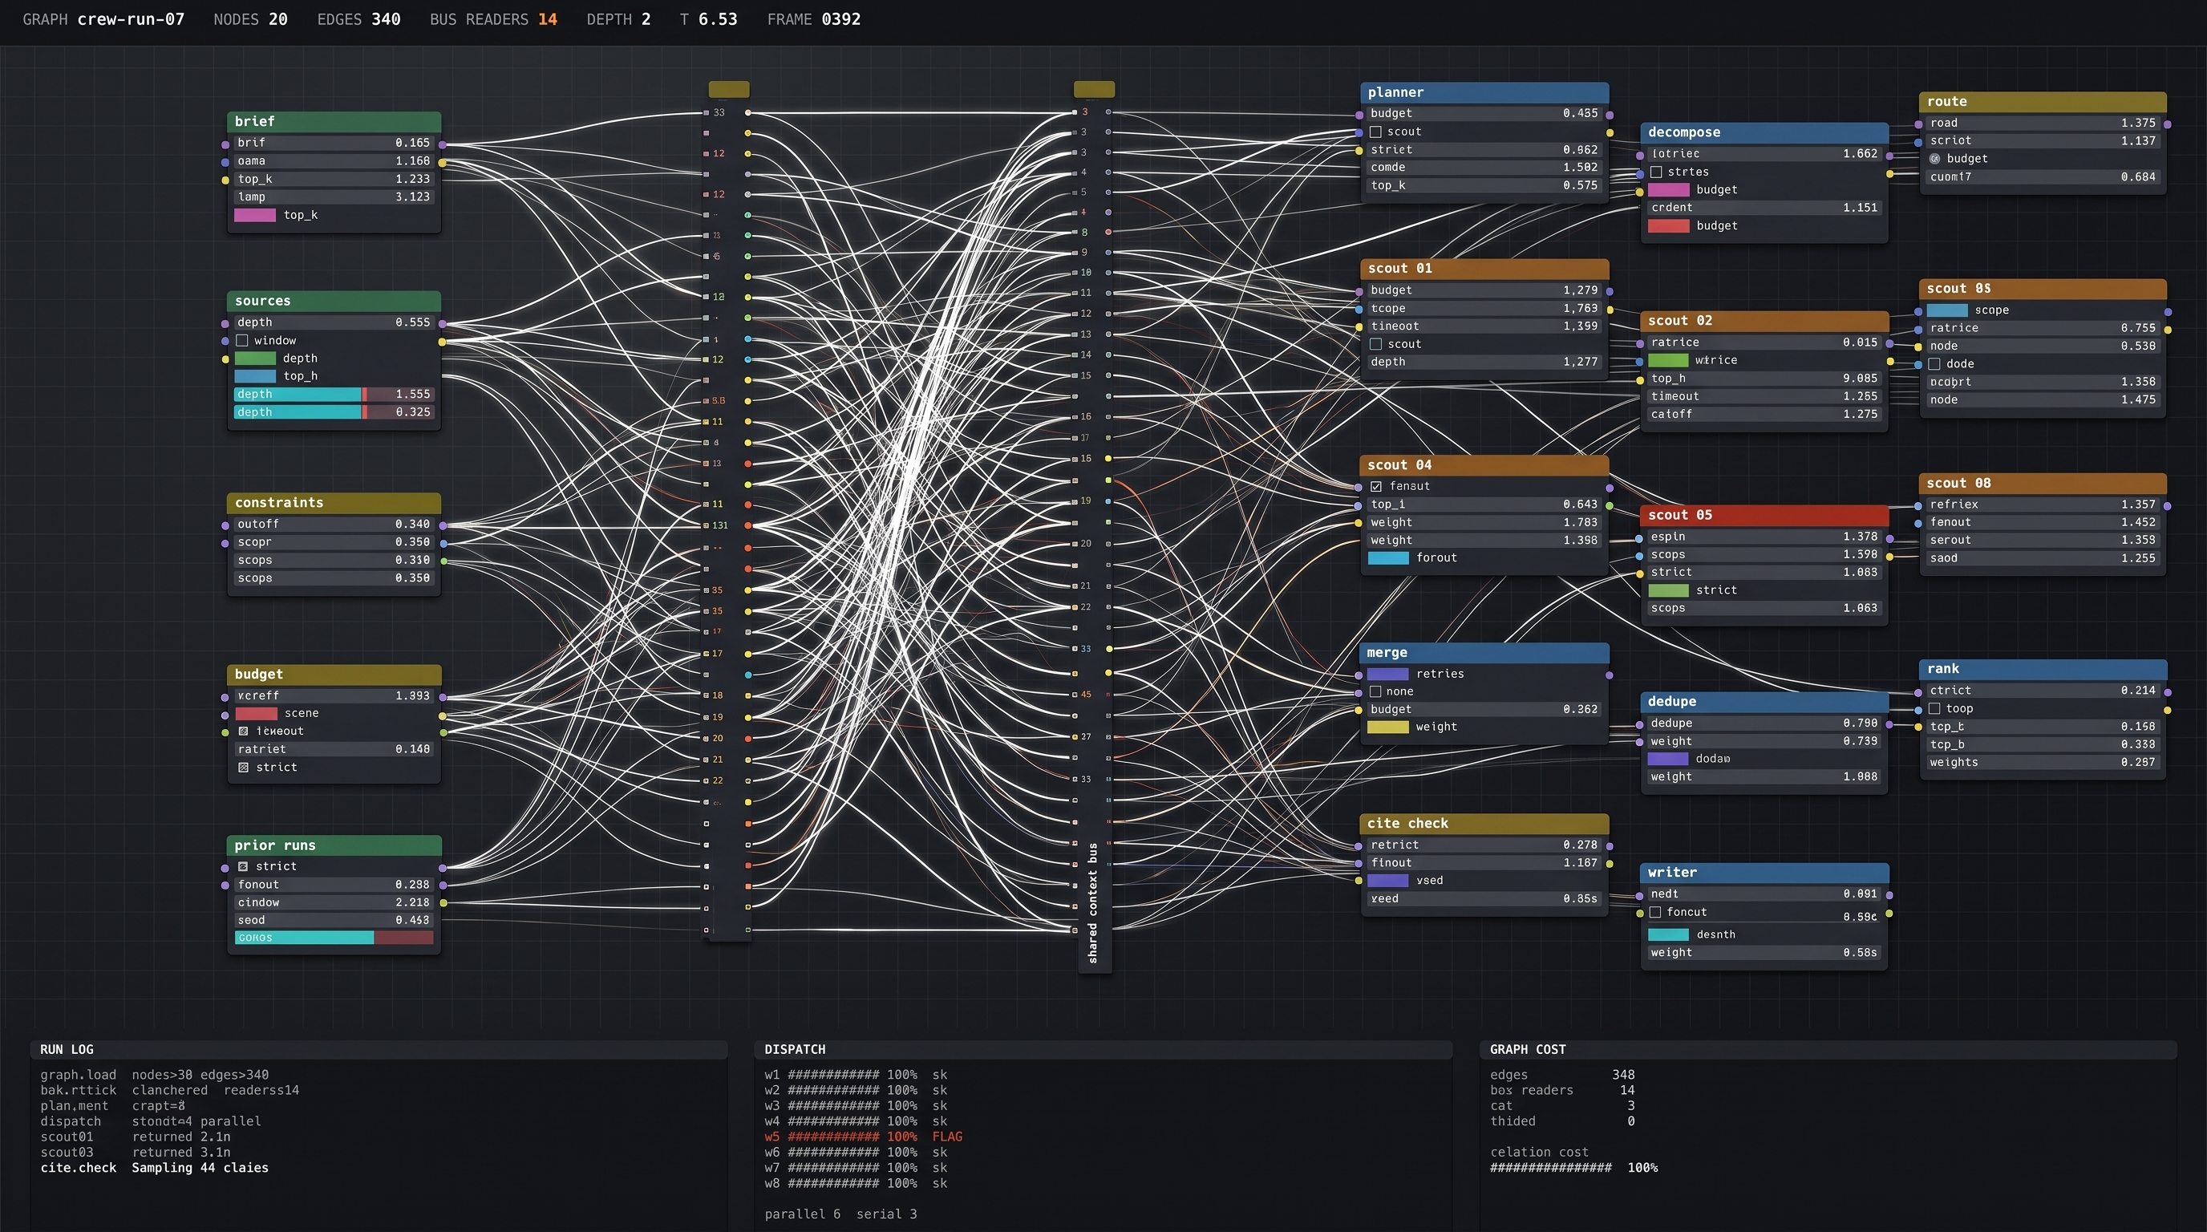Click the FRAME 0392 readout

click(814, 20)
